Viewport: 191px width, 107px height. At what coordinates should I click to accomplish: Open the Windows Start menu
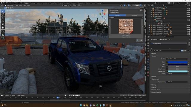point(81,105)
